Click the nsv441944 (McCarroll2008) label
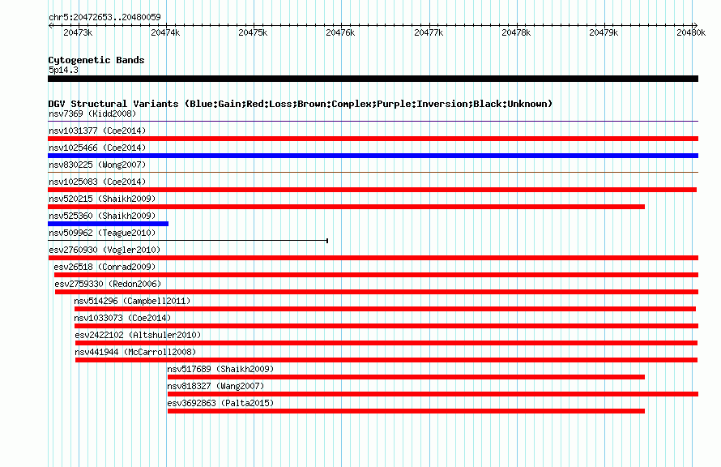The image size is (721, 467). (135, 352)
